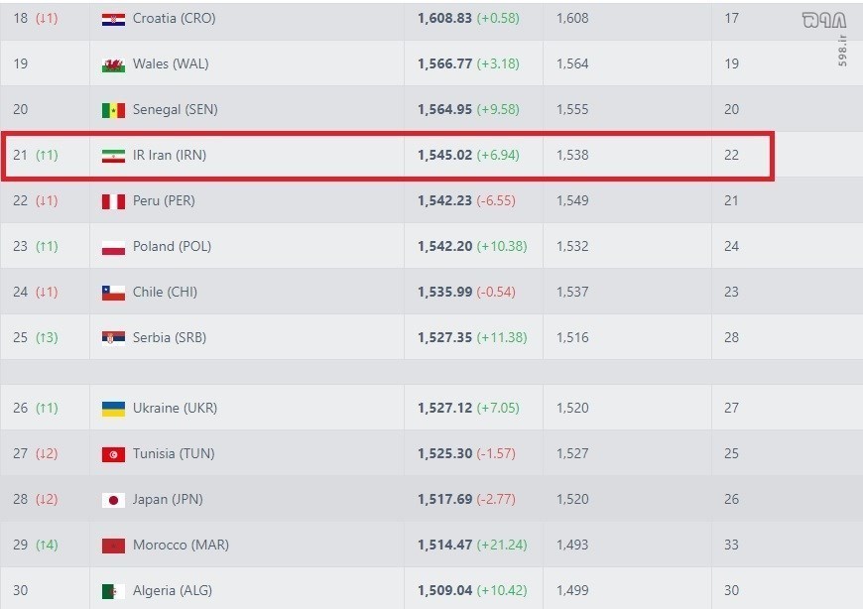Click the Morocco flag icon
The width and height of the screenshot is (863, 609).
pyautogui.click(x=113, y=546)
